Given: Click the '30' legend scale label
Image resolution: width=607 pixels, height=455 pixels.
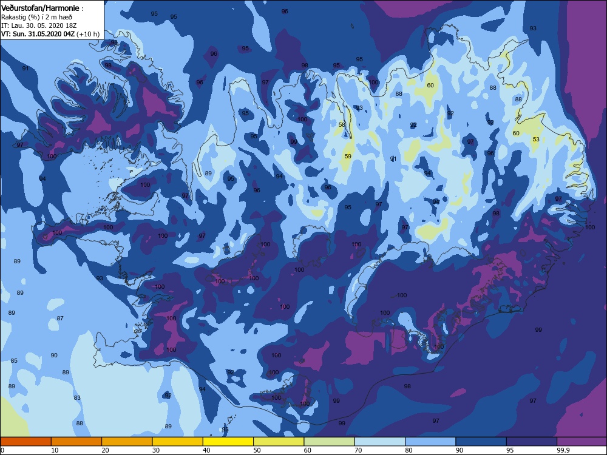Looking at the screenshot, I should (156, 450).
